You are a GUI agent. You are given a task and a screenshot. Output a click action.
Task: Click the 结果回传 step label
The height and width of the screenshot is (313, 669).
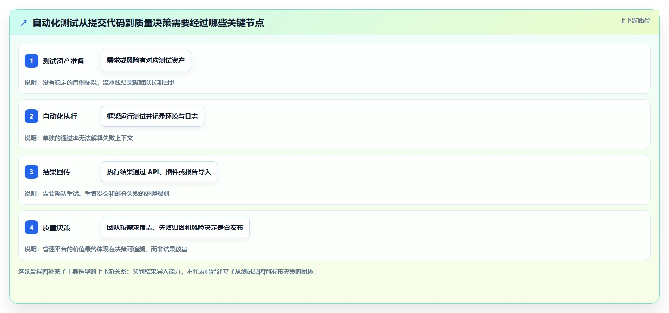(57, 172)
